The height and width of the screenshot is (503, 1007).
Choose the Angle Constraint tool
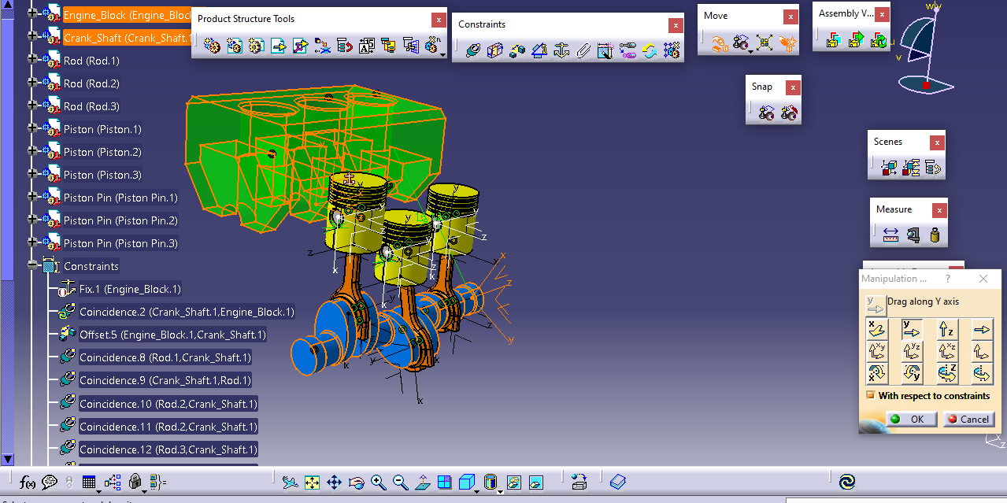(x=539, y=51)
